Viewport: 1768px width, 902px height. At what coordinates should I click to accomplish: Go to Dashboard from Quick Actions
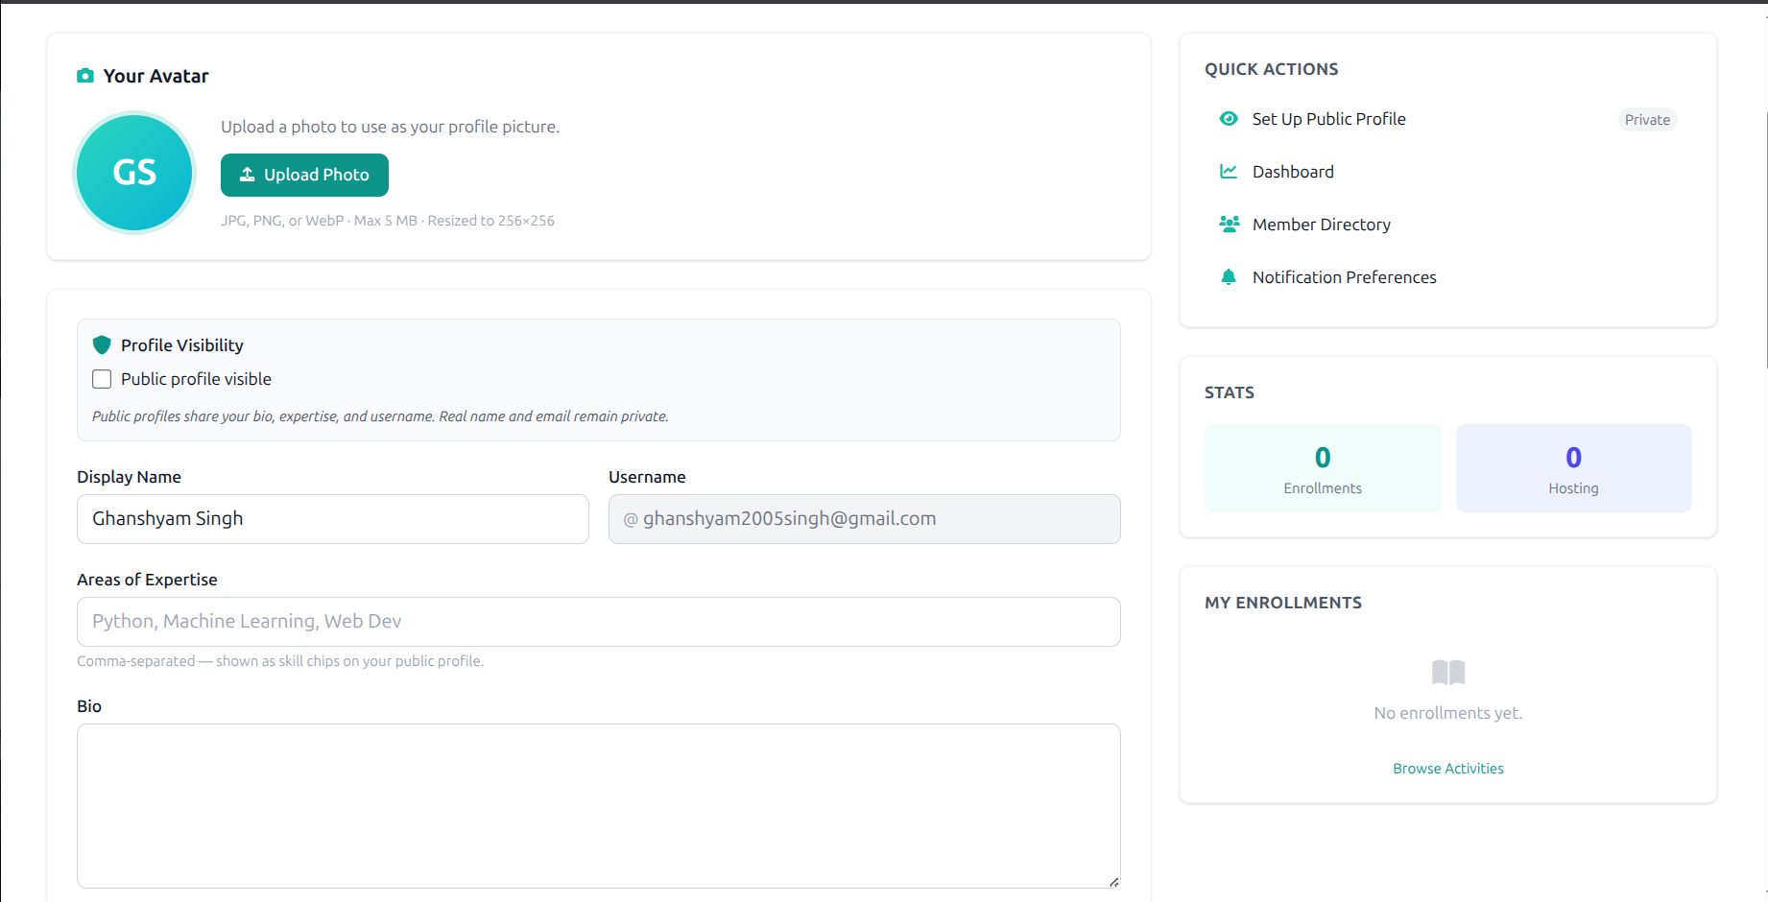tap(1293, 172)
